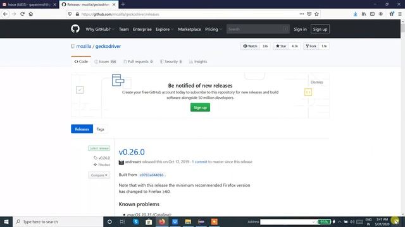Select the Issues tab
405x227 pixels.
[x=106, y=62]
